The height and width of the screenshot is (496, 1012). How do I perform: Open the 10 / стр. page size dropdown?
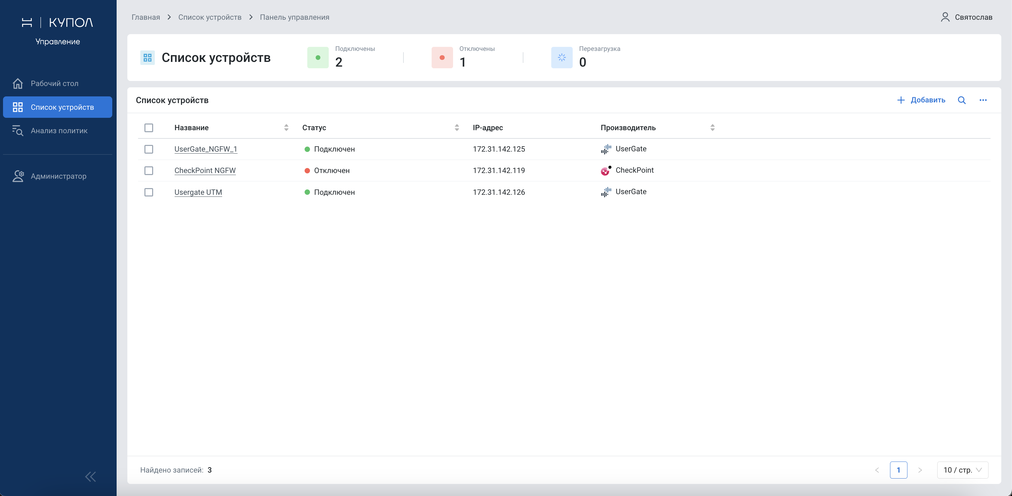pyautogui.click(x=962, y=470)
